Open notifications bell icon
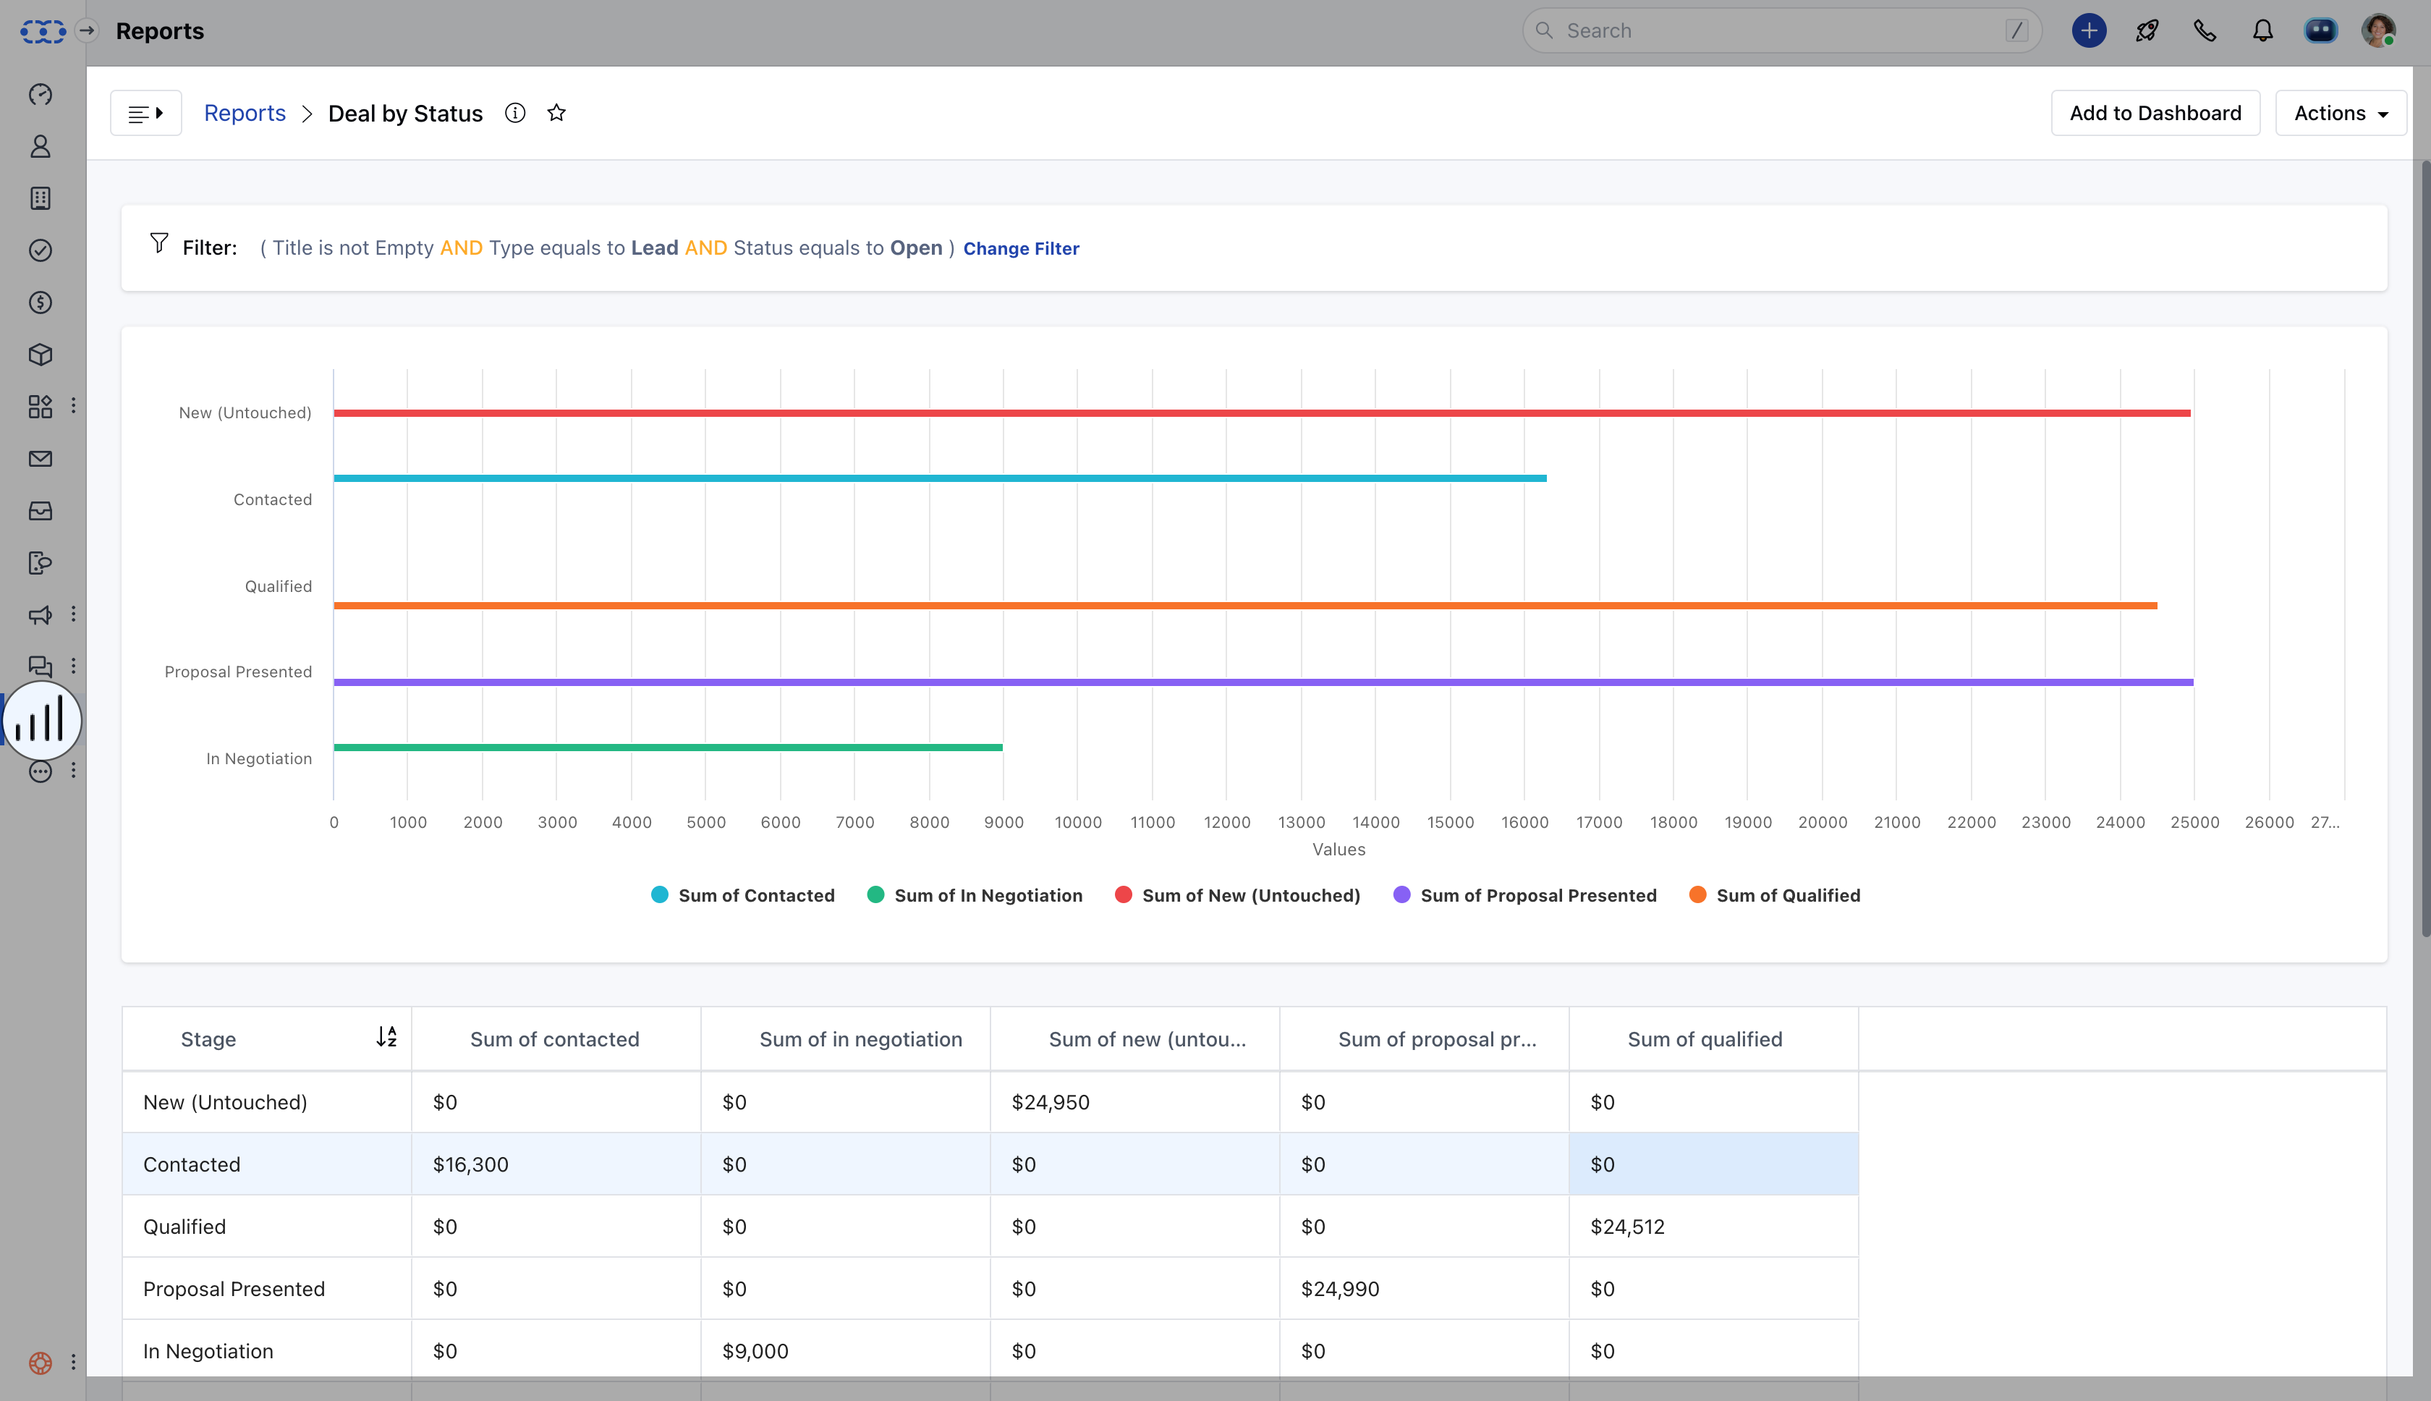 (x=2262, y=31)
